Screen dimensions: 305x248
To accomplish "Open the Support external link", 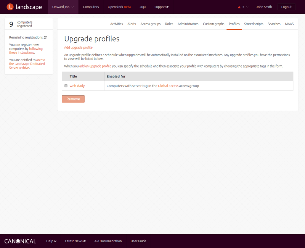I will tap(161, 7).
